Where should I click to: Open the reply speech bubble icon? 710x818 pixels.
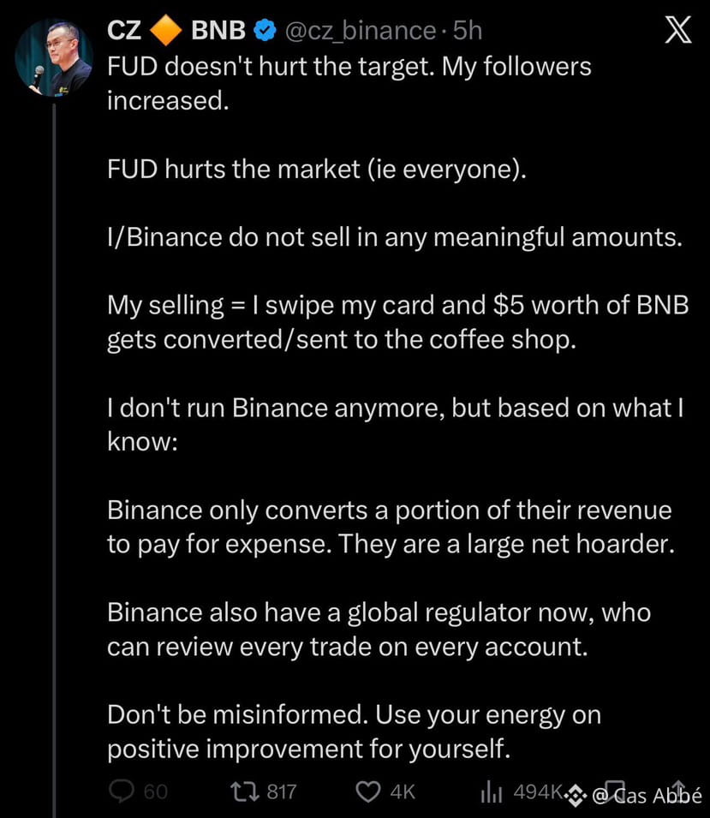(122, 791)
